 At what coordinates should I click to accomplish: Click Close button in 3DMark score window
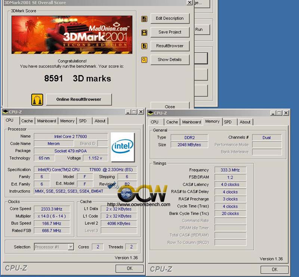click(170, 106)
